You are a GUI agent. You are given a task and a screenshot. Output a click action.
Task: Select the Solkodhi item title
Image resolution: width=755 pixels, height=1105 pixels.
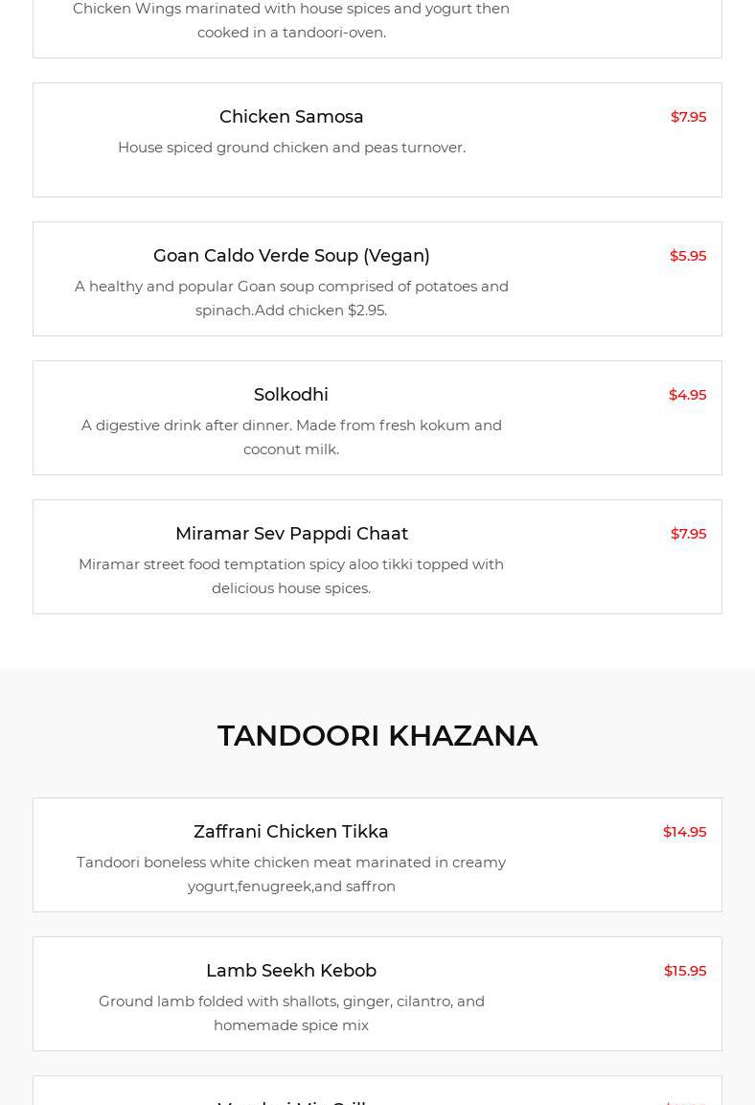291,395
